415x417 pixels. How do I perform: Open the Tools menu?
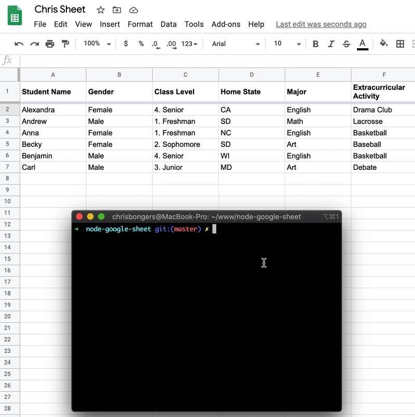point(194,24)
